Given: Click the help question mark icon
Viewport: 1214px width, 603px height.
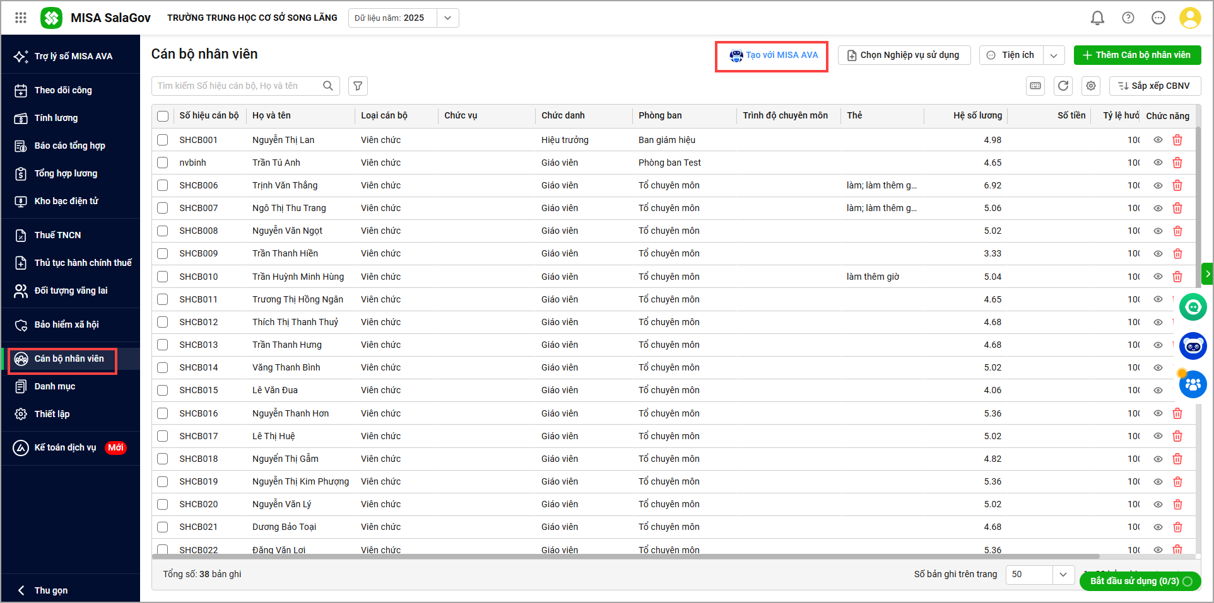Looking at the screenshot, I should [x=1128, y=18].
